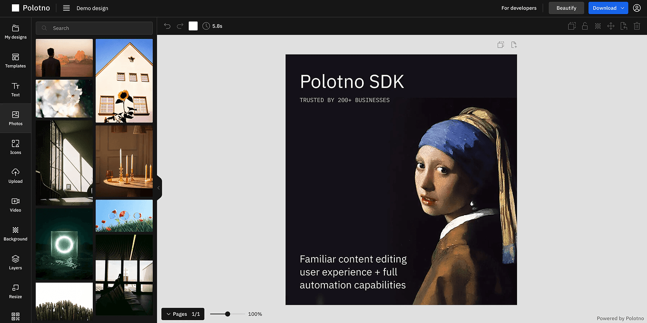Select the Familiar content editing paragraph
This screenshot has height=323, width=647.
(353, 272)
